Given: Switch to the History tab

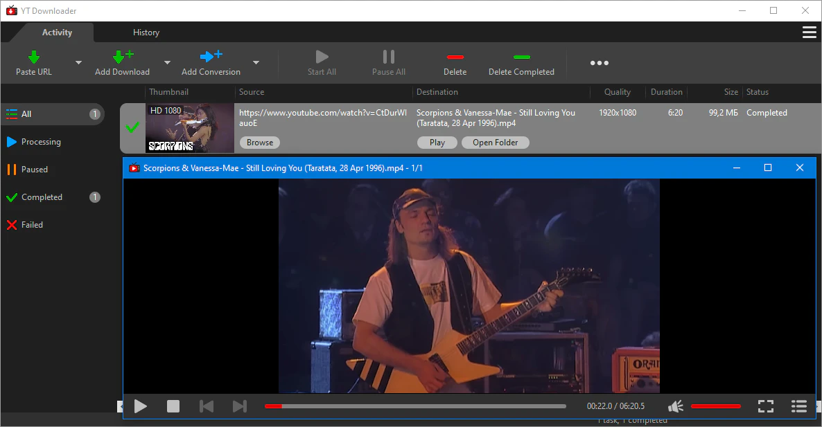Looking at the screenshot, I should (146, 33).
